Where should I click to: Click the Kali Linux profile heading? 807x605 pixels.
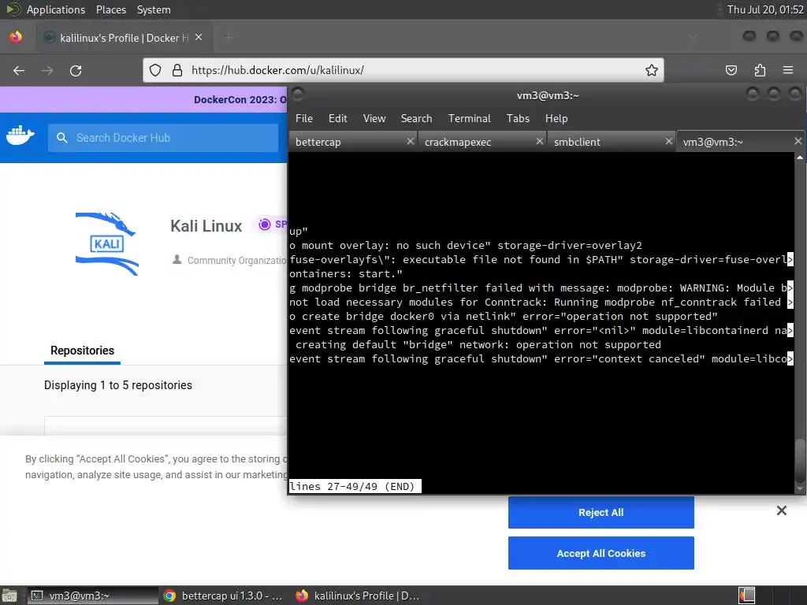pos(206,226)
